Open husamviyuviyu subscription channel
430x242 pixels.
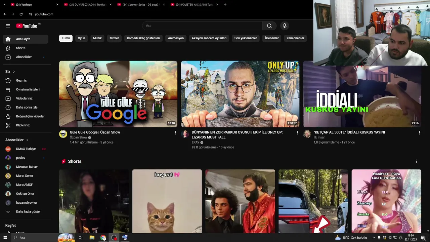26,203
